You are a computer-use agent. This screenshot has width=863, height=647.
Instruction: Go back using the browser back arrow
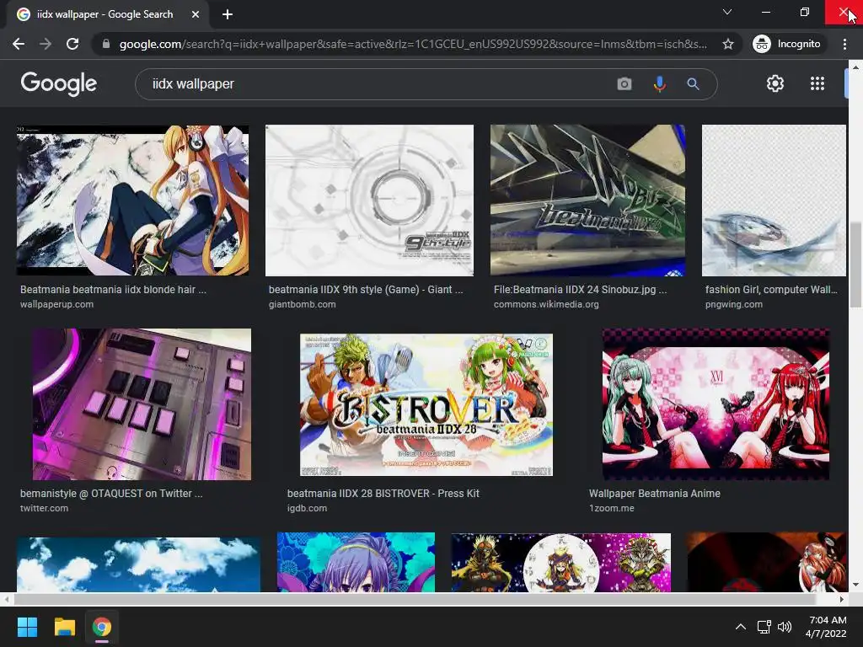tap(19, 44)
